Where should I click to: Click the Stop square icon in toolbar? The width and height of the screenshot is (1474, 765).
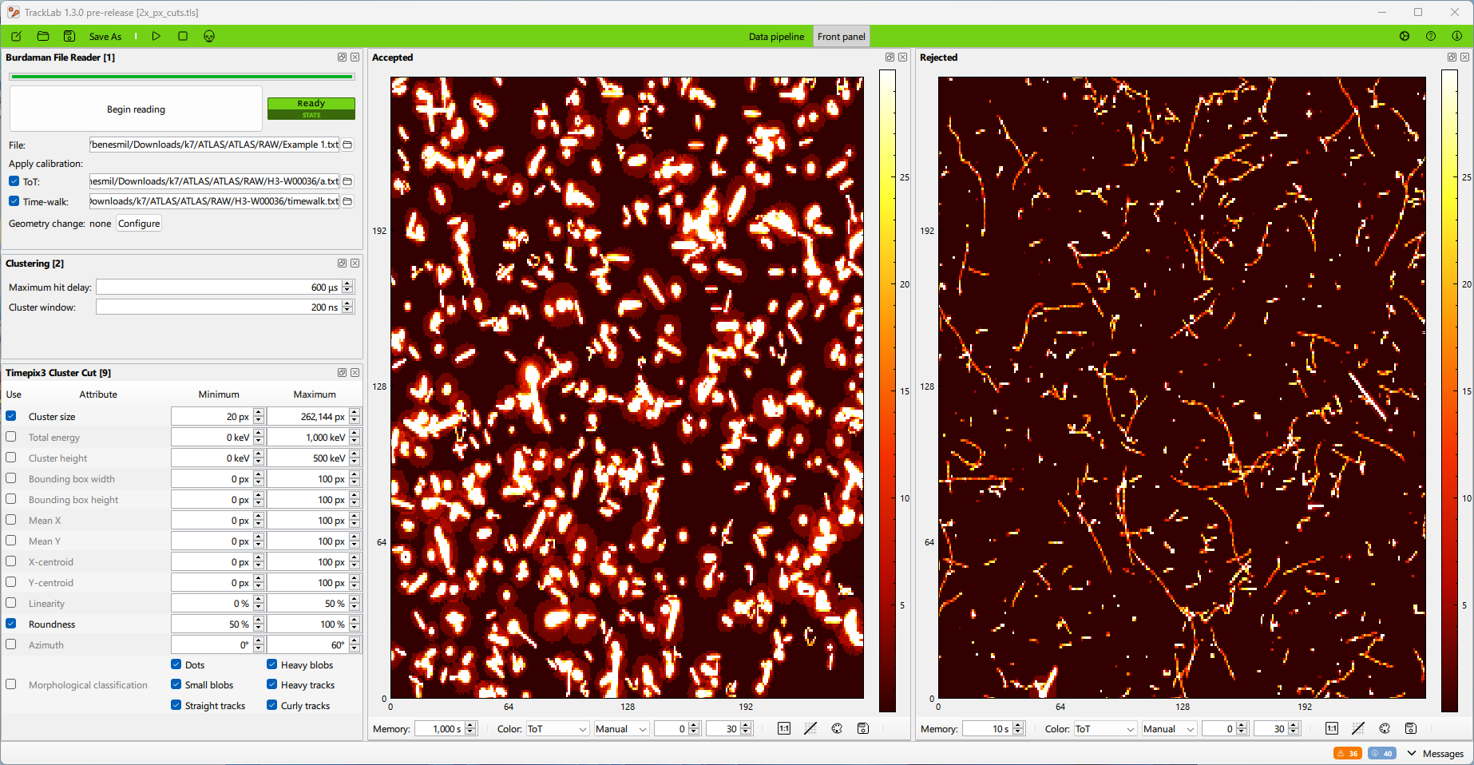click(183, 36)
